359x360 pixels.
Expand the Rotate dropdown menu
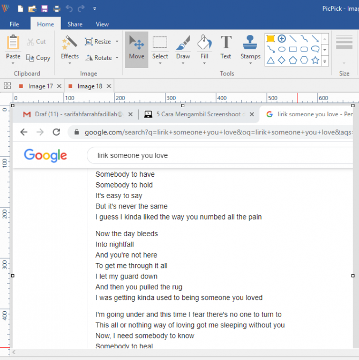pos(117,58)
